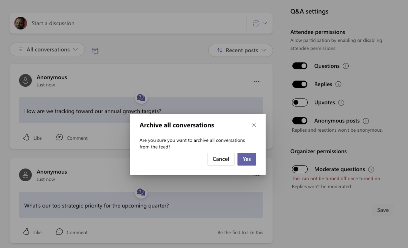Toggle off Anonymous posts switch
Screen dimensions: 408x248
click(300, 121)
